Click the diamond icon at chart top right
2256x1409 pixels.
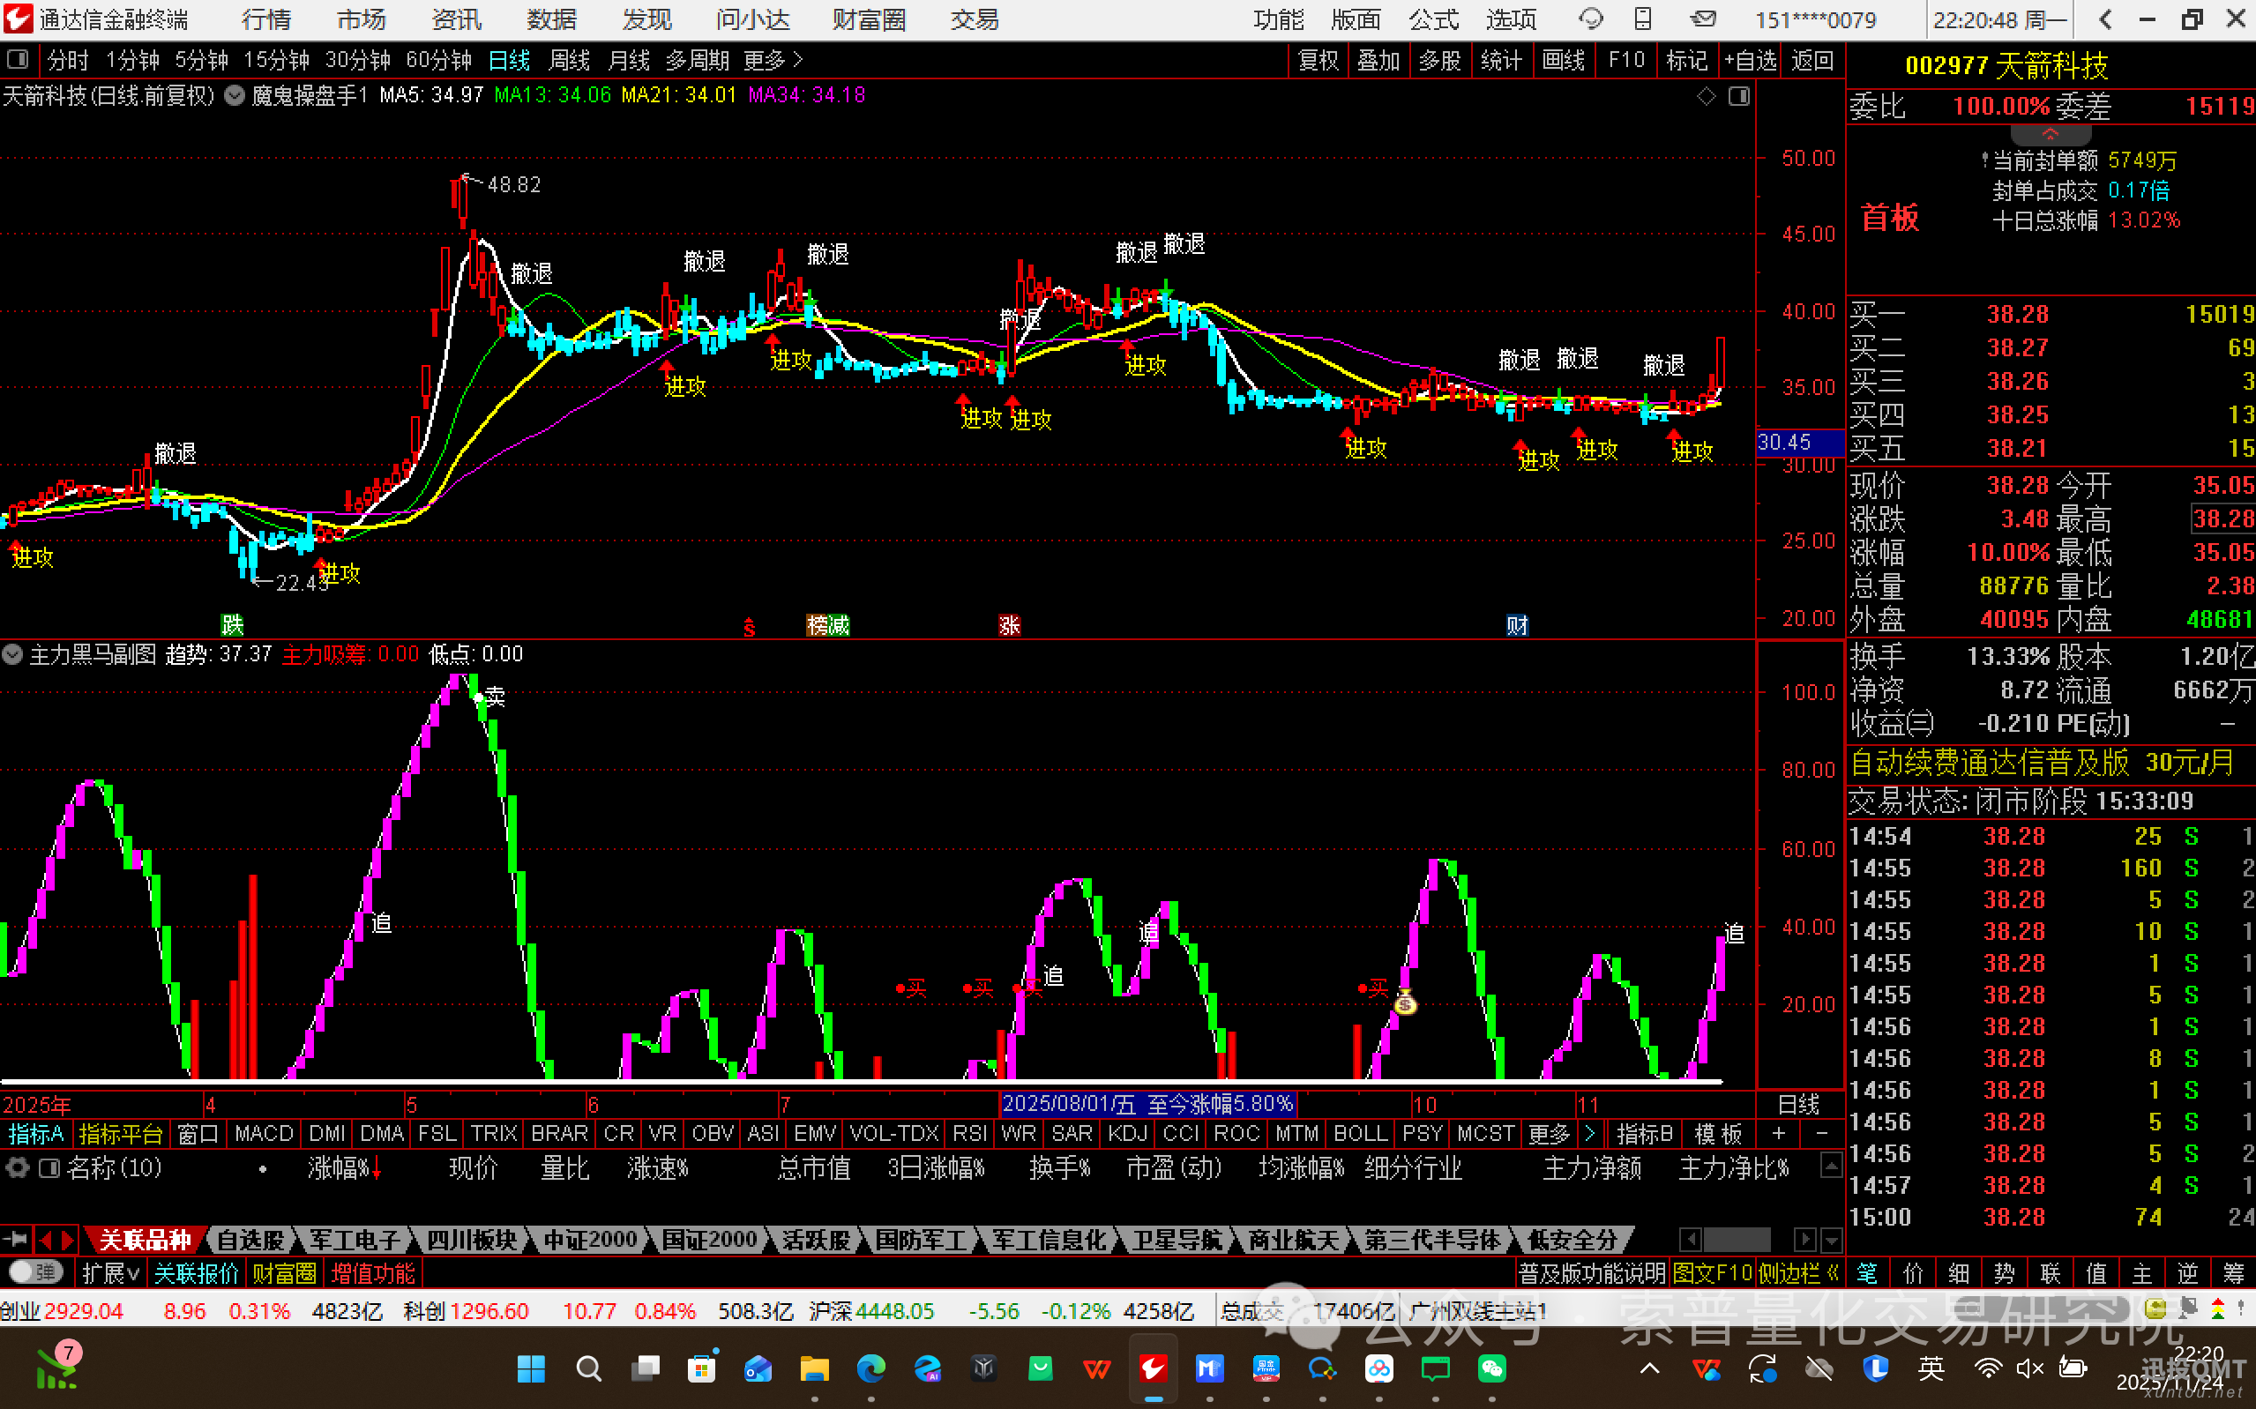1707,96
